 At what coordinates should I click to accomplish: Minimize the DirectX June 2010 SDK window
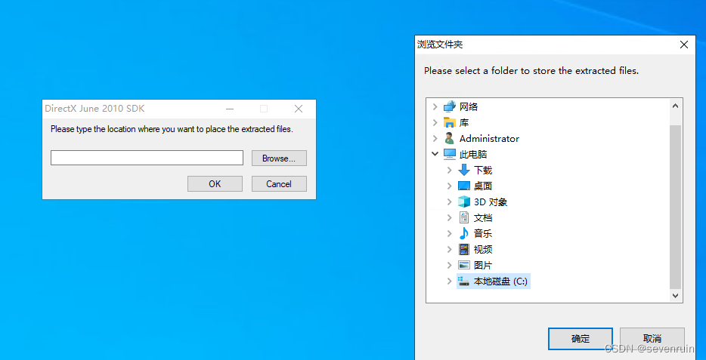tap(230, 109)
